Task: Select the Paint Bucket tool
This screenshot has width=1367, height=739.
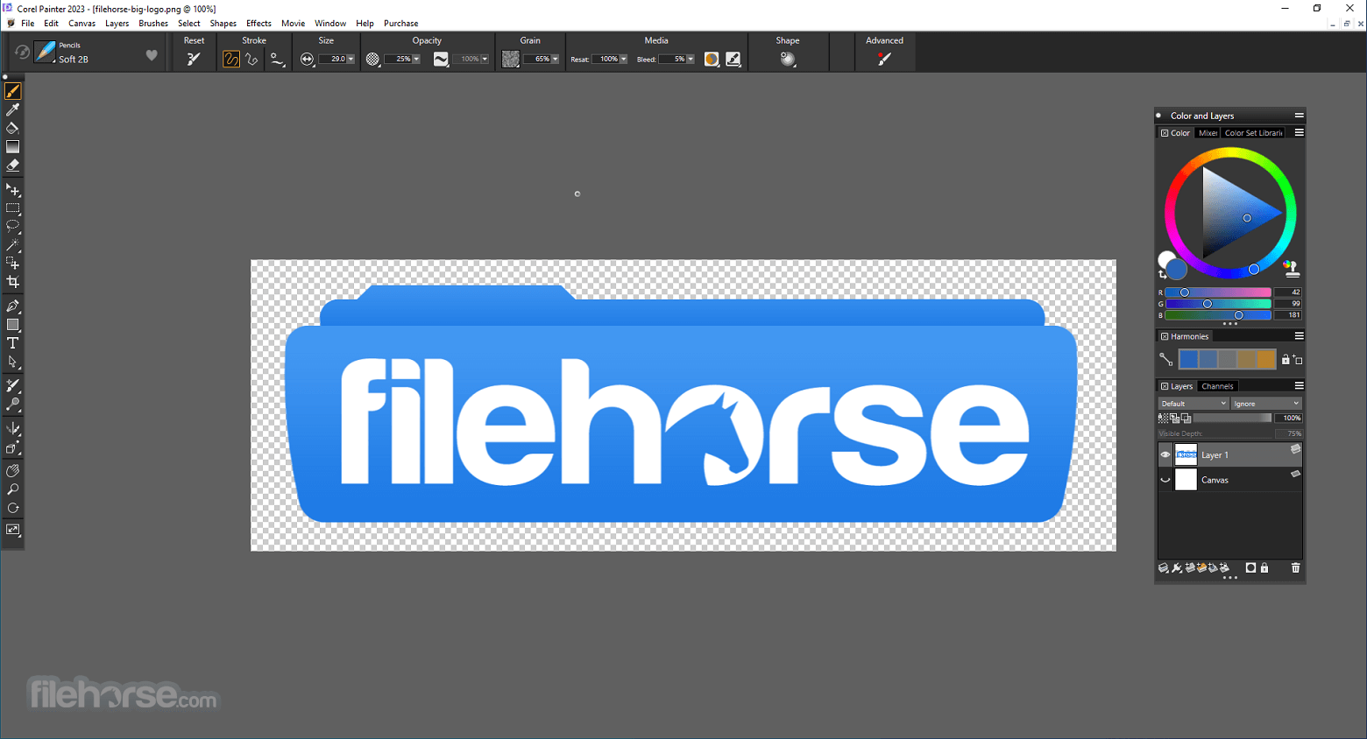Action: point(13,128)
